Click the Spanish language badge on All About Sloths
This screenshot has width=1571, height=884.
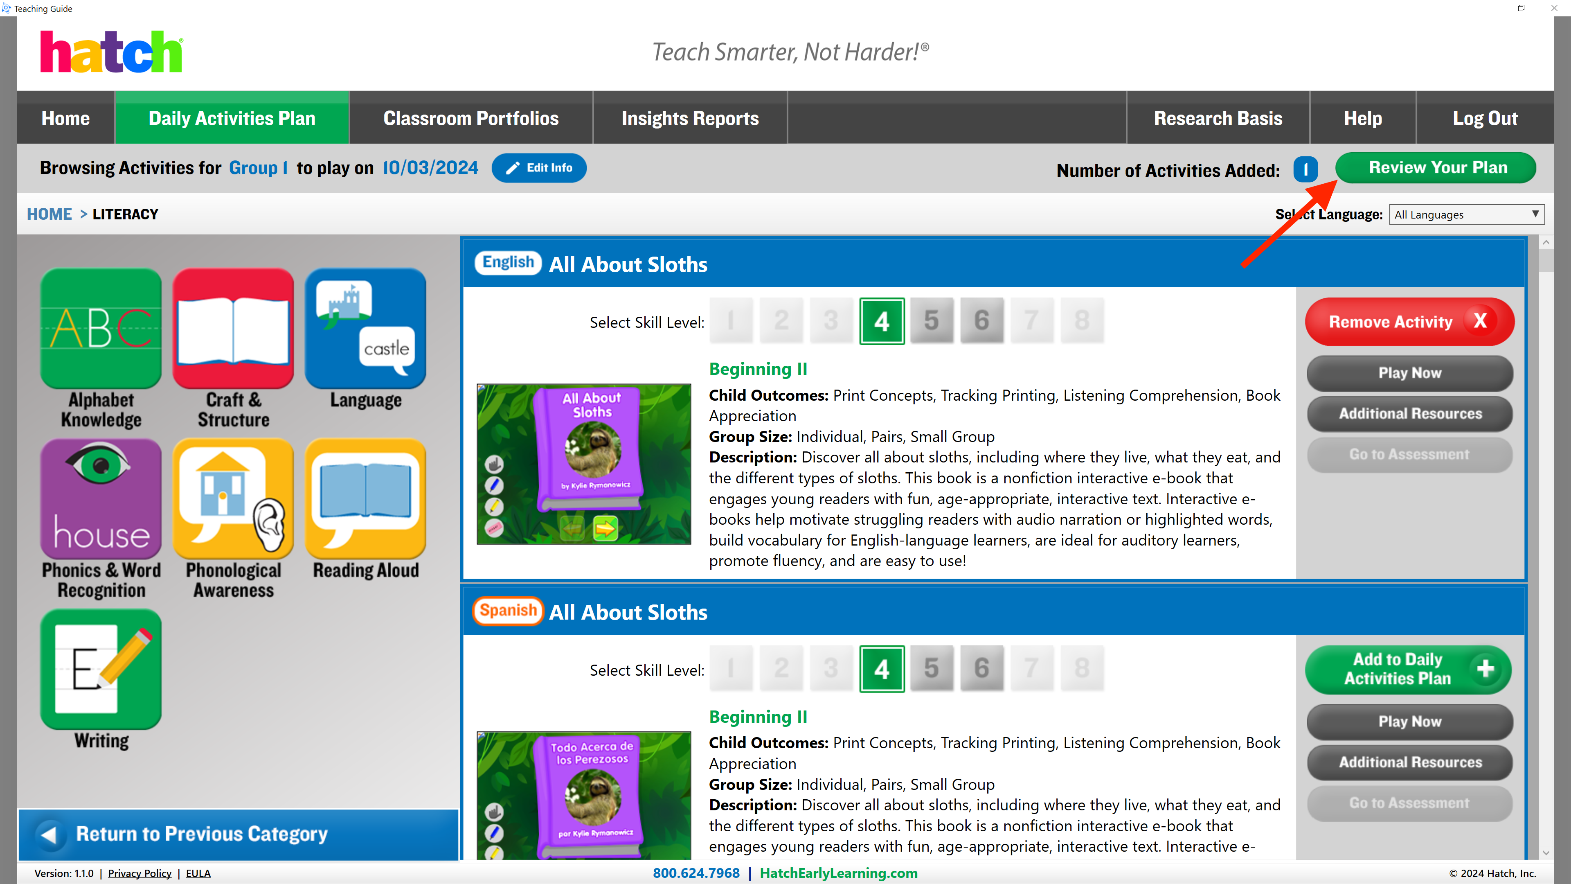pyautogui.click(x=508, y=611)
